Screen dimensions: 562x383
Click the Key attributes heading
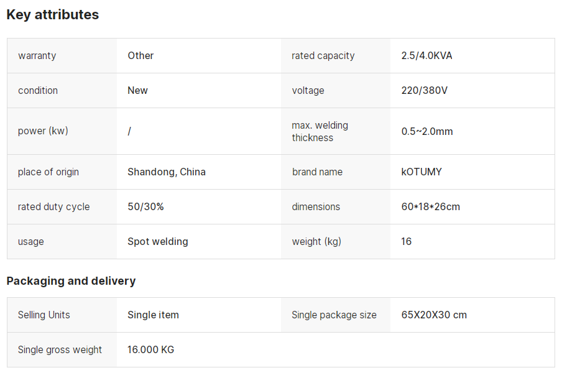click(53, 15)
